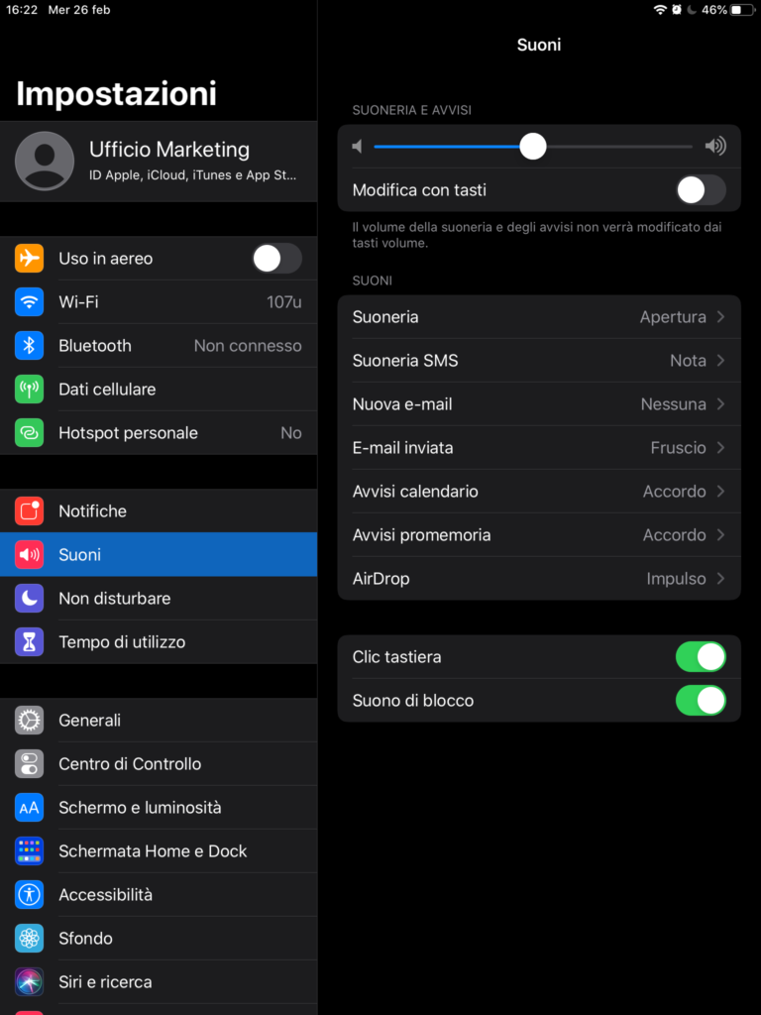Tap the Tempo di utilizzo hourglass icon
This screenshot has height=1015, width=761.
point(30,642)
